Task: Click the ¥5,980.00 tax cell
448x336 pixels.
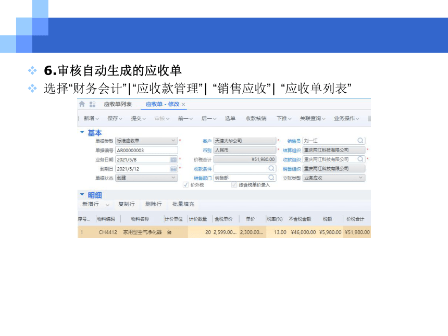Action: (331, 232)
